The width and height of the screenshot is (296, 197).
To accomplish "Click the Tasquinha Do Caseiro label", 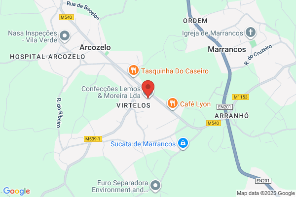I will (175, 71).
